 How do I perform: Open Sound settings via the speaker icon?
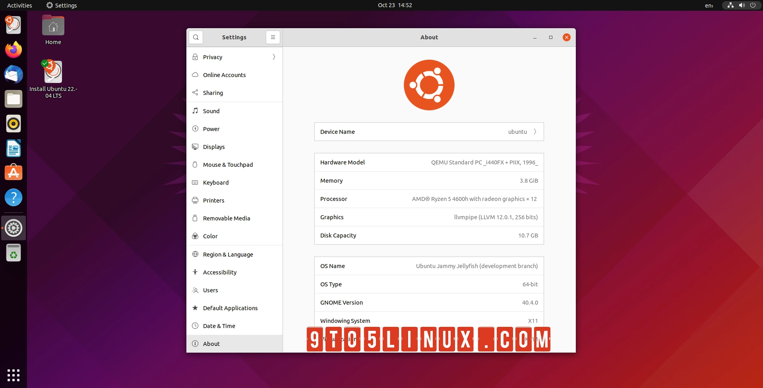[x=195, y=111]
